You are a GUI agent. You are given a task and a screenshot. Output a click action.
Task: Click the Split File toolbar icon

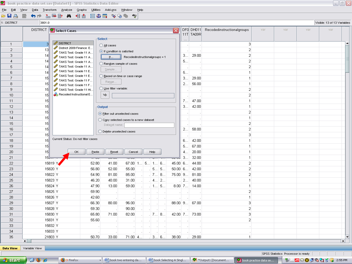click(93, 16)
